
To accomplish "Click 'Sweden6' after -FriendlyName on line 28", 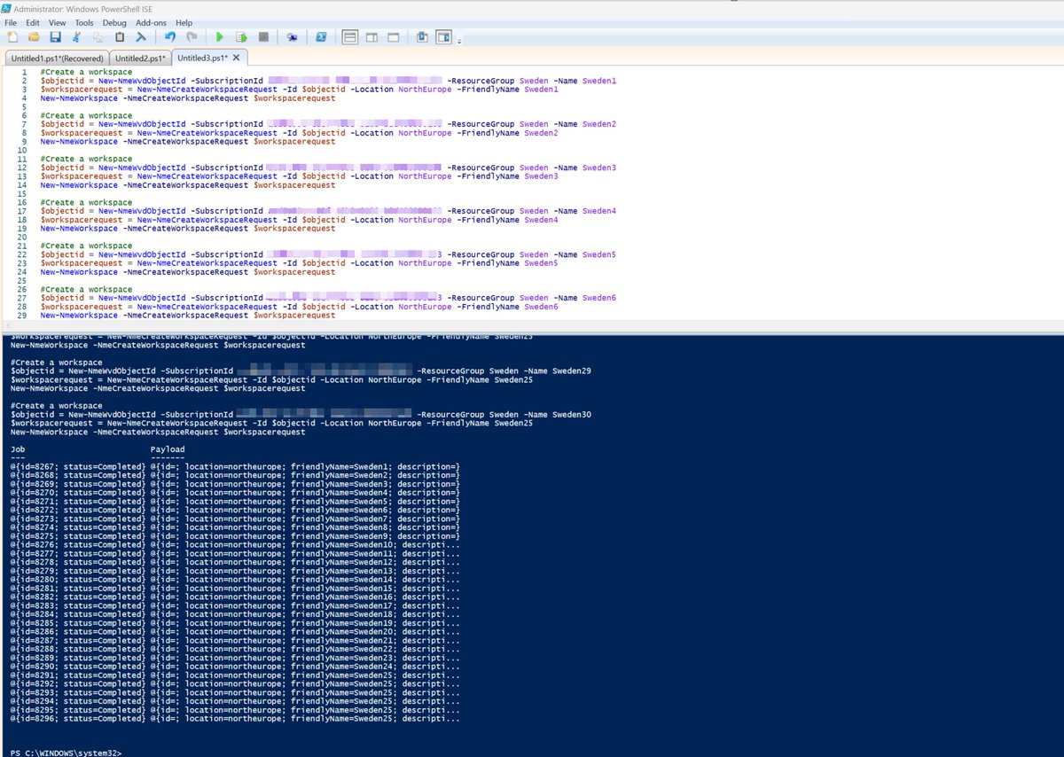I will [x=541, y=307].
